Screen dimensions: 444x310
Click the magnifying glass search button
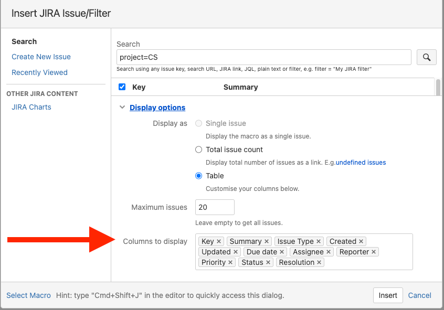426,57
